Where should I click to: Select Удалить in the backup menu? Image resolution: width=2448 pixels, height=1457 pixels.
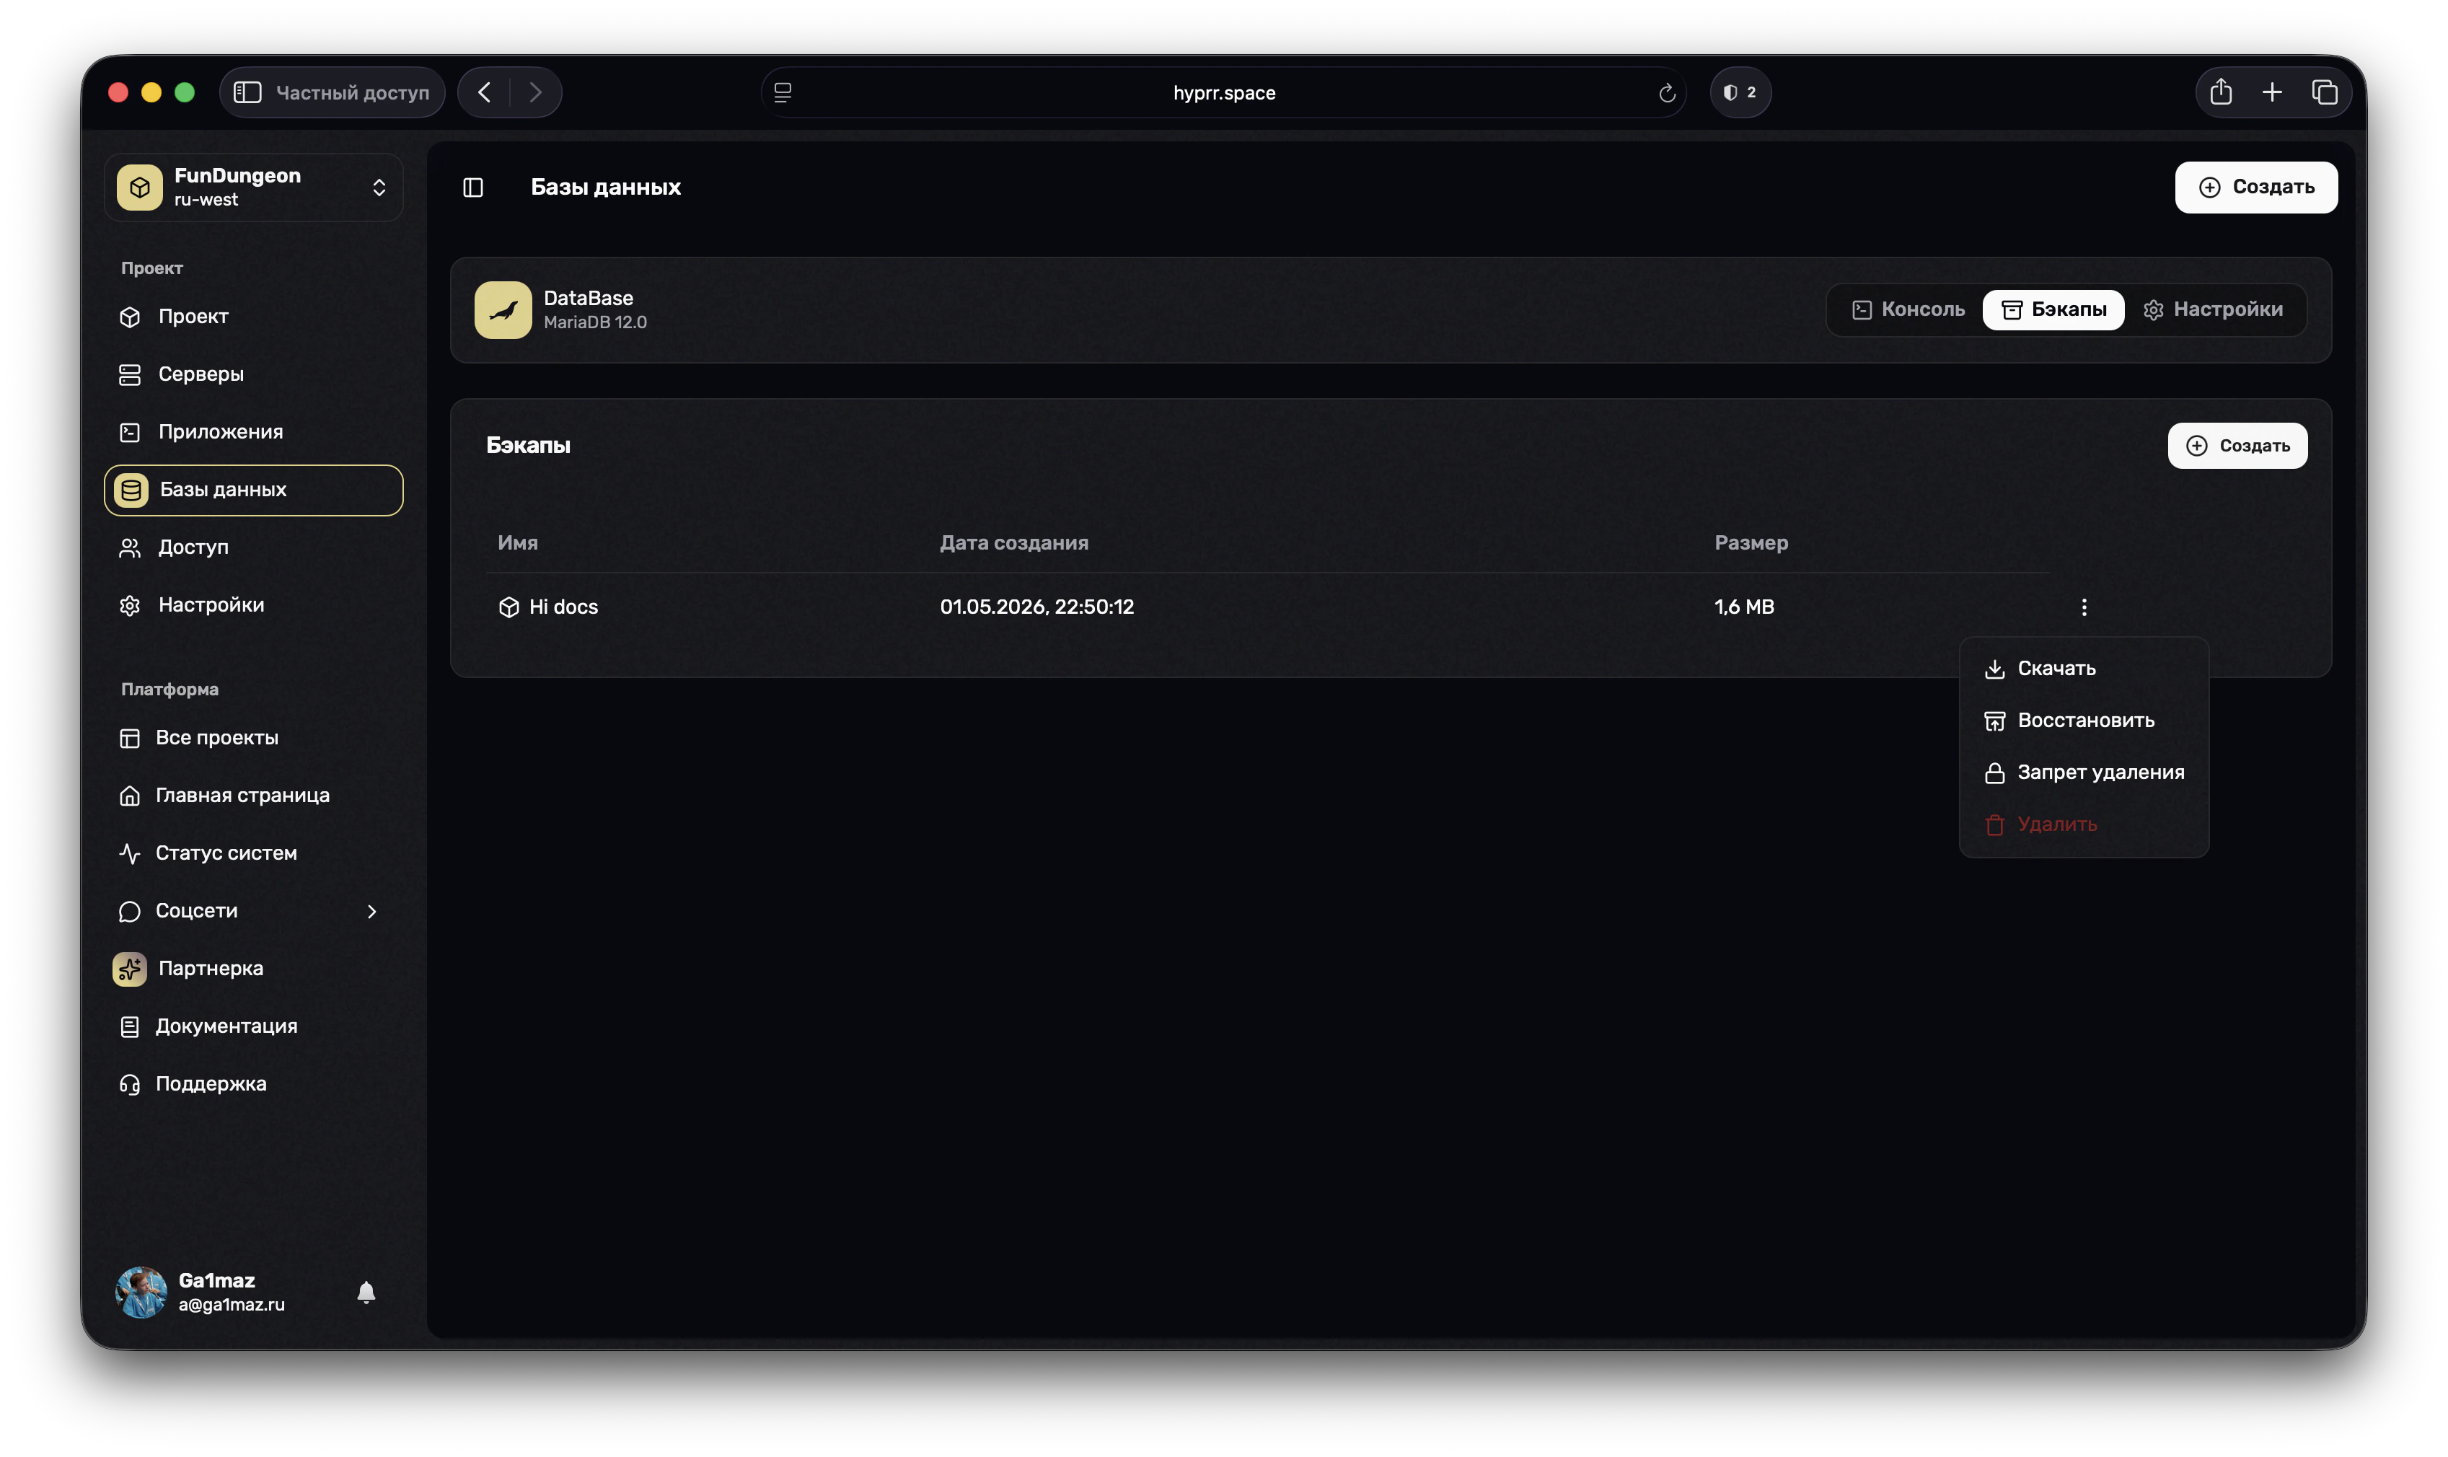click(x=2083, y=824)
